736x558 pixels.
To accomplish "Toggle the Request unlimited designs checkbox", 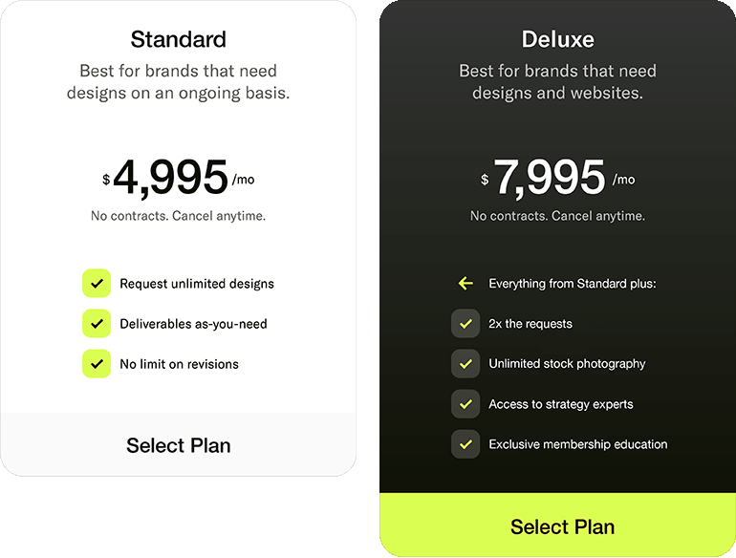I will 97,284.
